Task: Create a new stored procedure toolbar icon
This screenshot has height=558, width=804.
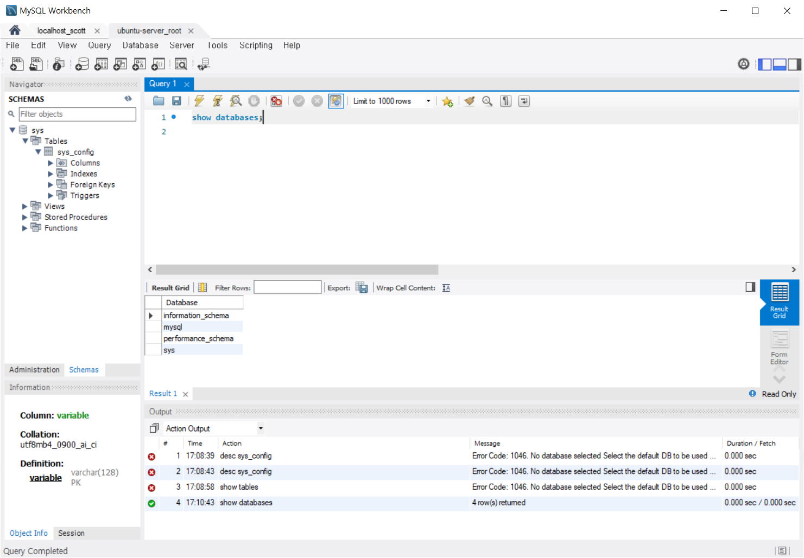Action: [x=139, y=64]
